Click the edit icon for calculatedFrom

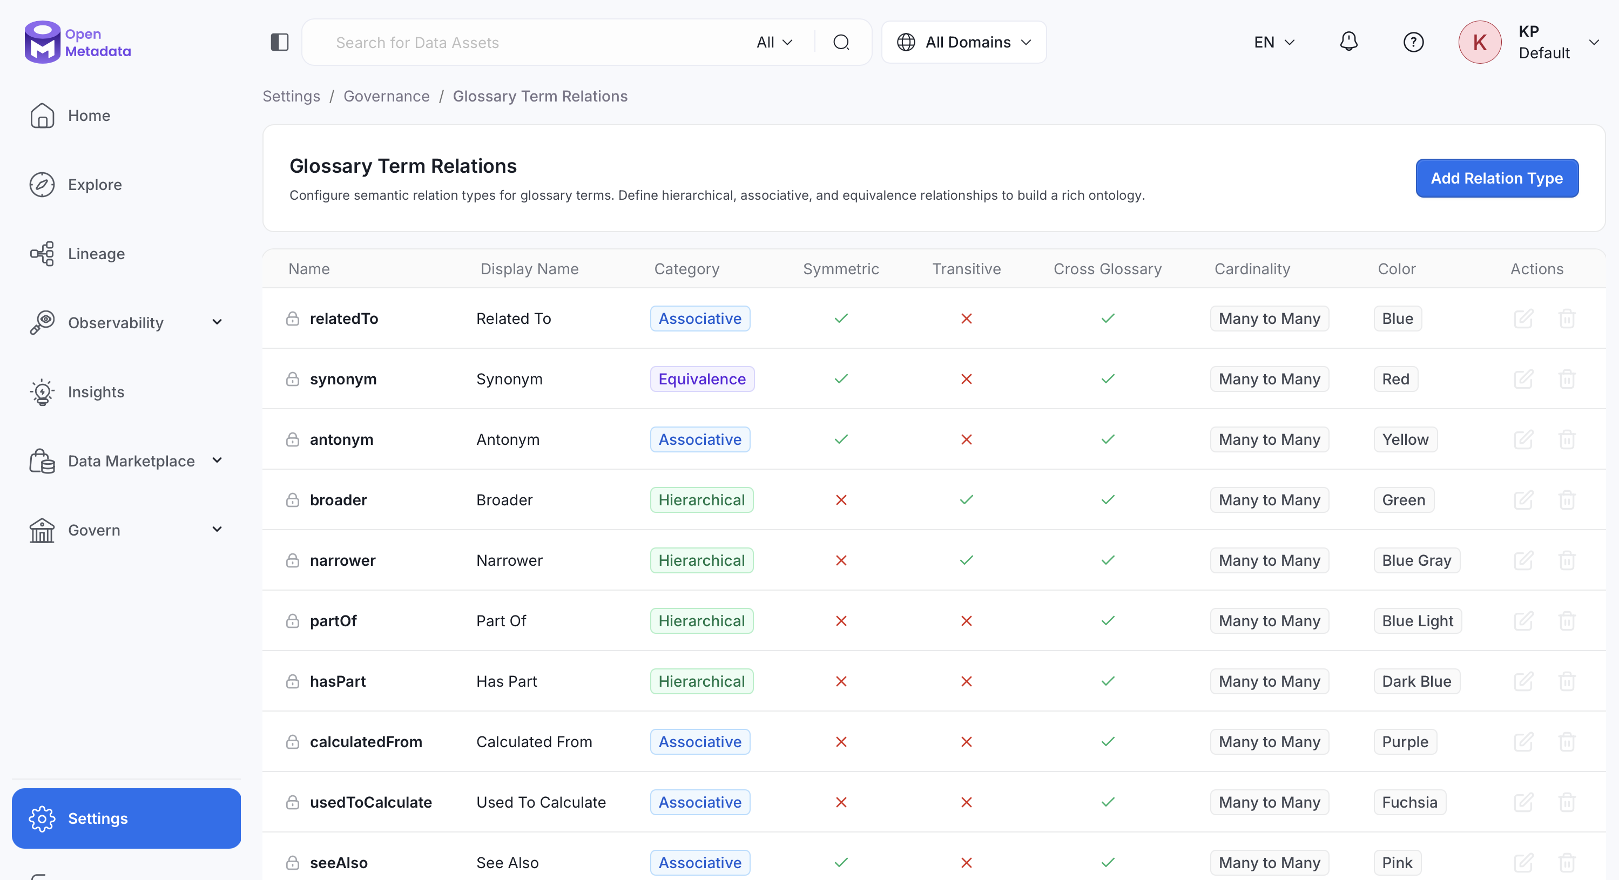pyautogui.click(x=1523, y=742)
